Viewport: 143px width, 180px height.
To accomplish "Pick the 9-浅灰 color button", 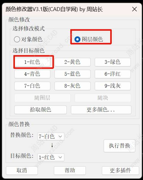I will 113,86.
